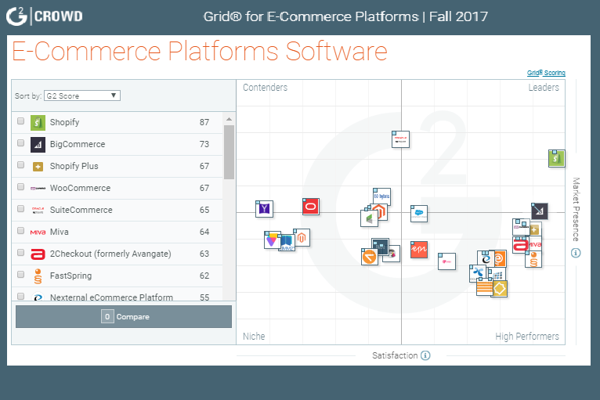
Task: Click the product list scrollbar thumb
Action: [x=230, y=152]
